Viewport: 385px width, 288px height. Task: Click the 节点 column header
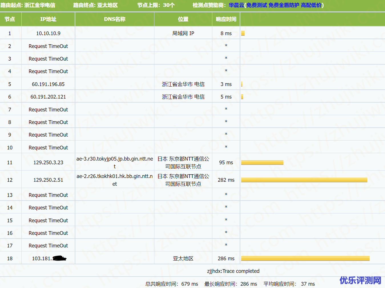click(x=10, y=19)
